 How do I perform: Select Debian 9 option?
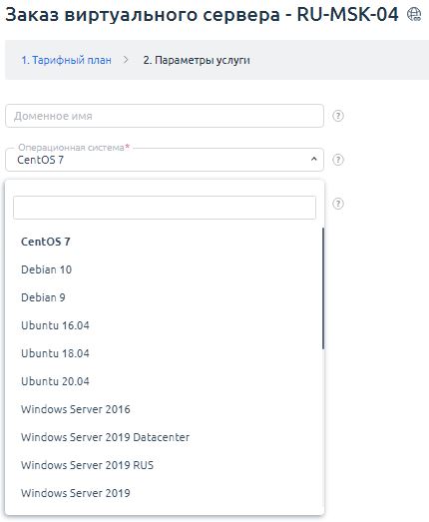point(165,297)
